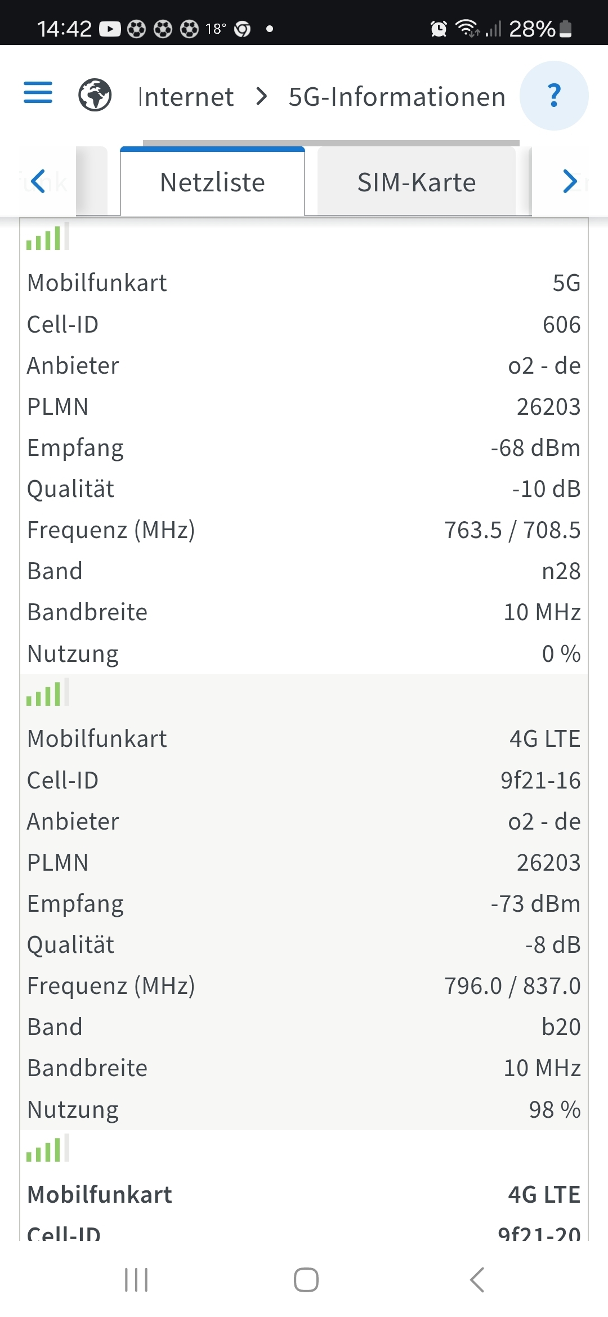Tap signal bars icon of 4G cell 9f21-16
The width and height of the screenshot is (608, 1317).
click(x=48, y=692)
